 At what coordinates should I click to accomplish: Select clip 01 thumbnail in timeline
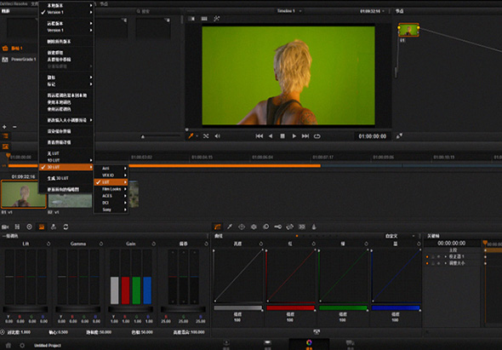[24, 194]
